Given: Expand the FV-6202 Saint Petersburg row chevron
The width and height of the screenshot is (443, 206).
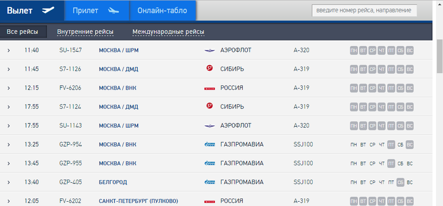Looking at the screenshot, I should (9, 201).
